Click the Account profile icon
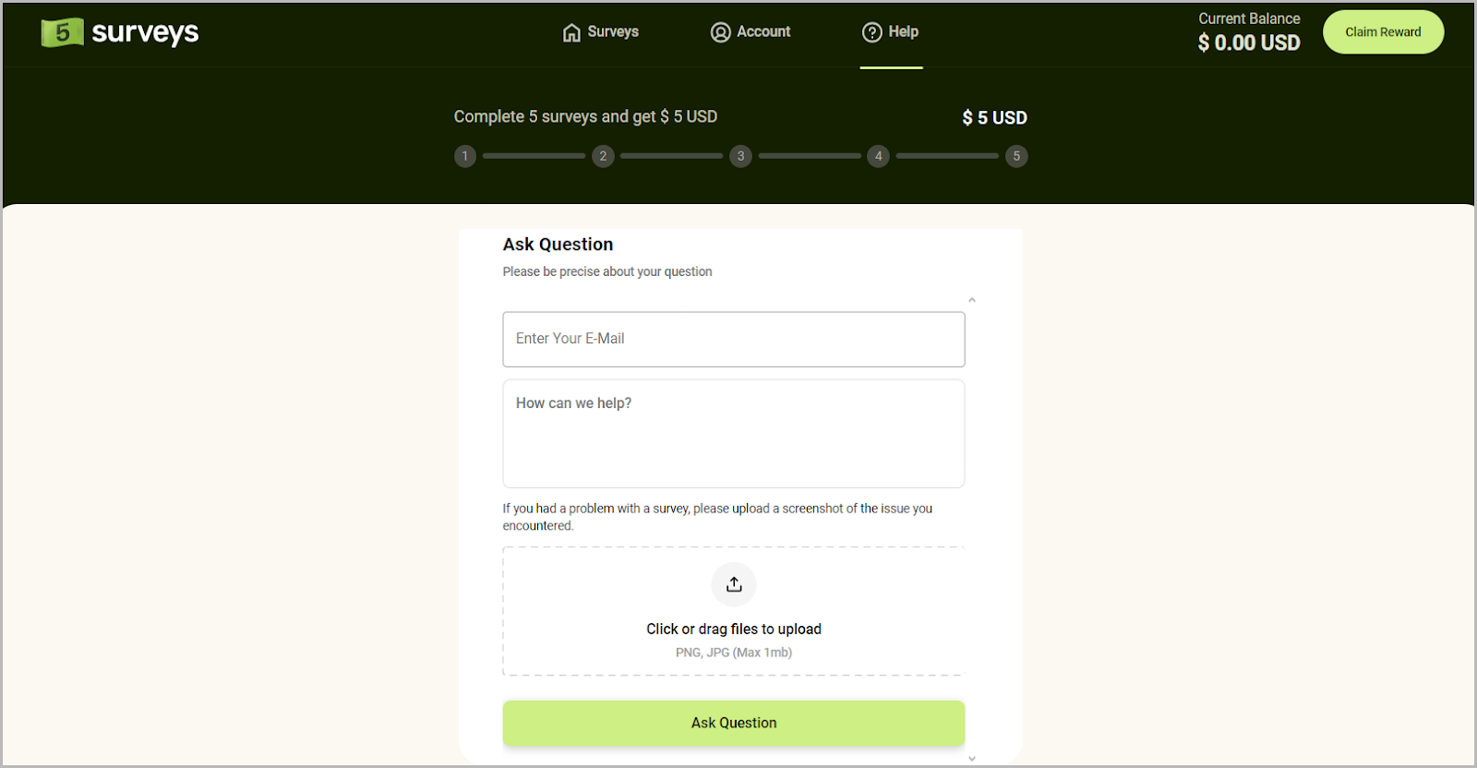 pyautogui.click(x=720, y=31)
